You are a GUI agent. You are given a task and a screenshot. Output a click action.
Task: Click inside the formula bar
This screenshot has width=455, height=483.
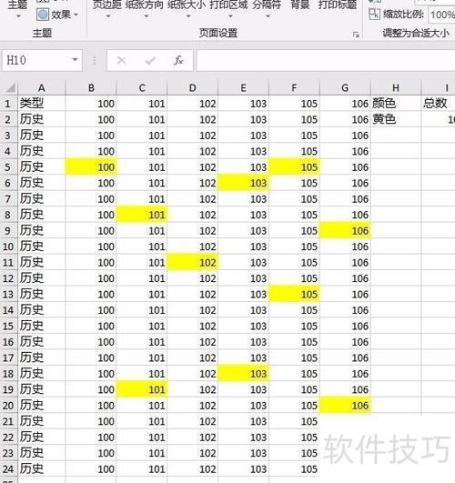tap(325, 60)
